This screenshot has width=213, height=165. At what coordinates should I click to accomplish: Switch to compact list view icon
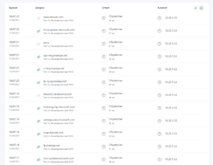(x=196, y=8)
